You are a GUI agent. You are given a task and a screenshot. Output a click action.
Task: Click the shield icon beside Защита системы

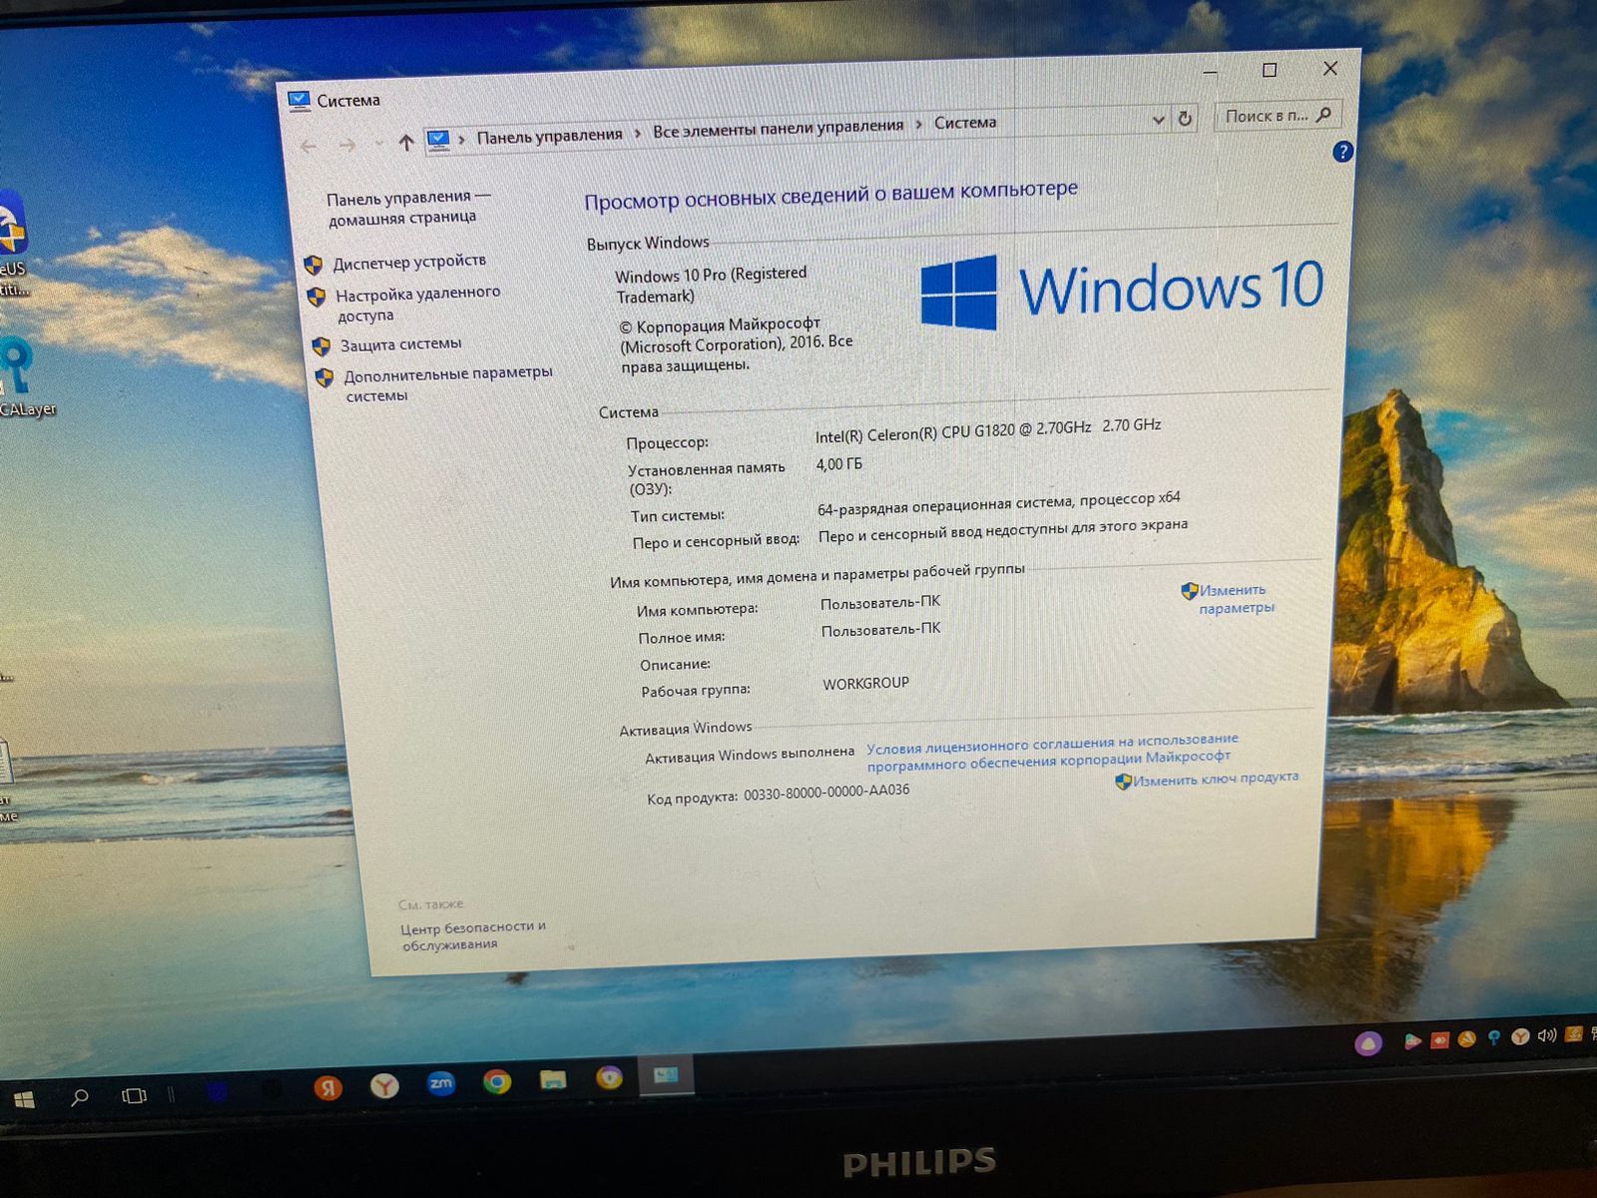(321, 346)
